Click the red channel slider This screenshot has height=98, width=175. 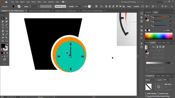pyautogui.click(x=160, y=17)
